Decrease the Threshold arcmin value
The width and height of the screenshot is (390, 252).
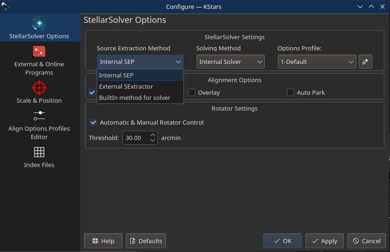(153, 140)
